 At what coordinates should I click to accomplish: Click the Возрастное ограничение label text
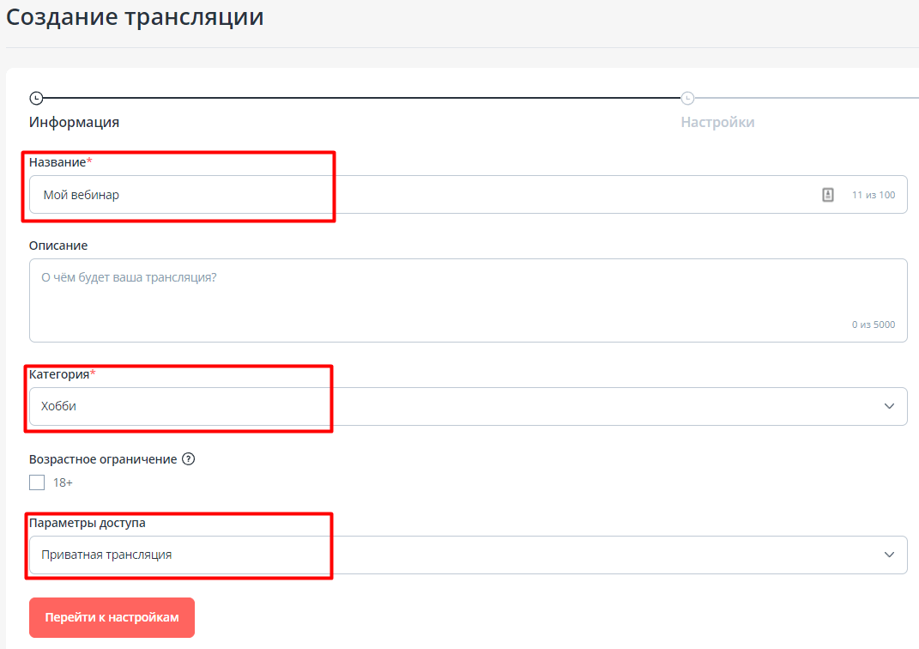click(103, 459)
